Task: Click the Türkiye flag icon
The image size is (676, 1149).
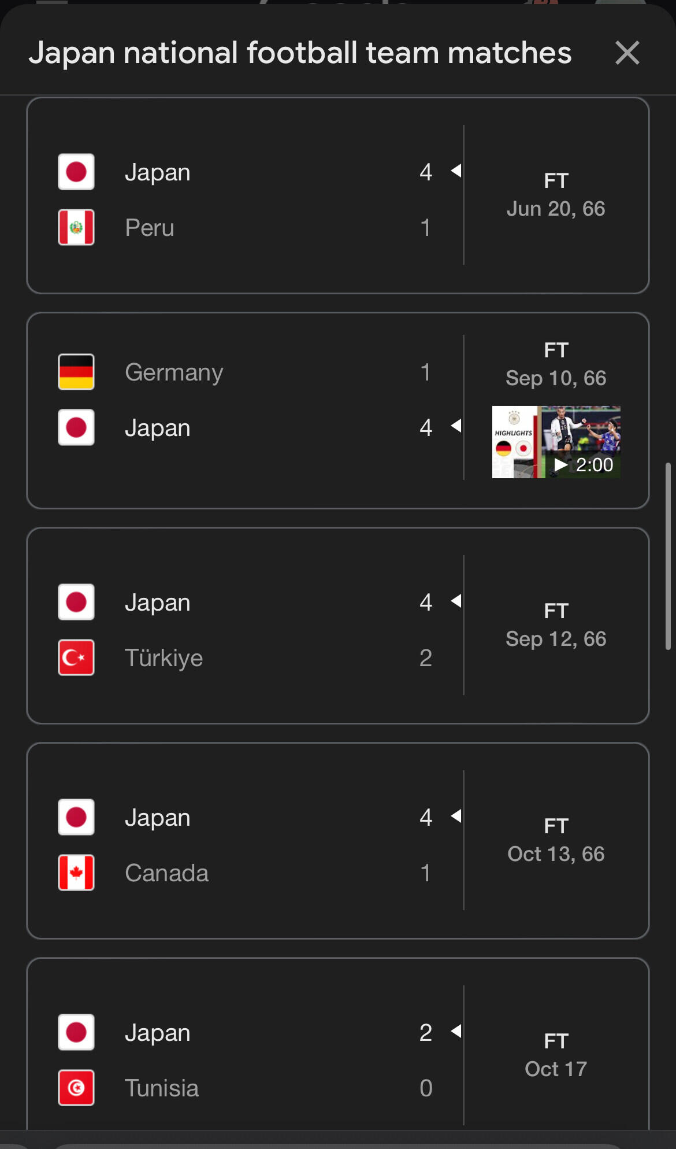Action: [x=76, y=657]
